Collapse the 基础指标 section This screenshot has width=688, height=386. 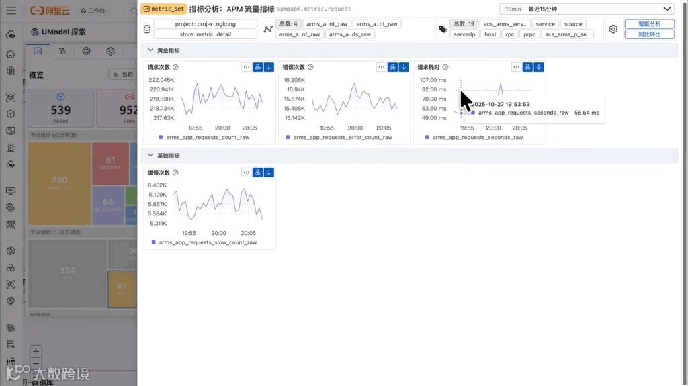(x=150, y=156)
